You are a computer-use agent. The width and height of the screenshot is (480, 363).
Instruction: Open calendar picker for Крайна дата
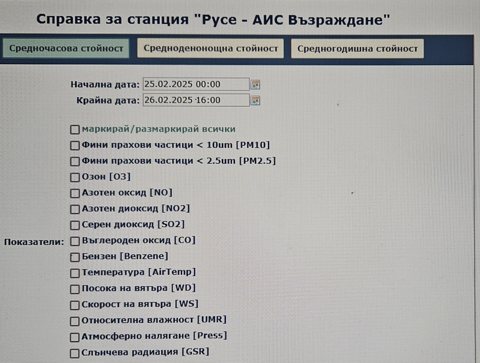255,100
